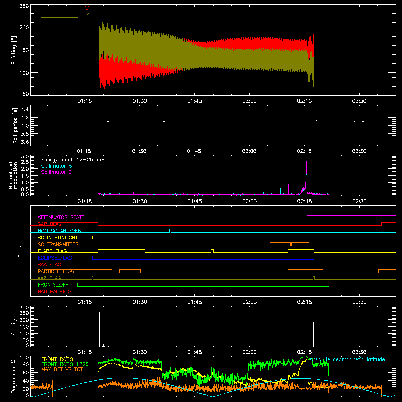The width and height of the screenshot is (402, 402).
Task: Select the GAP_FLAG label
Action: tap(49, 224)
